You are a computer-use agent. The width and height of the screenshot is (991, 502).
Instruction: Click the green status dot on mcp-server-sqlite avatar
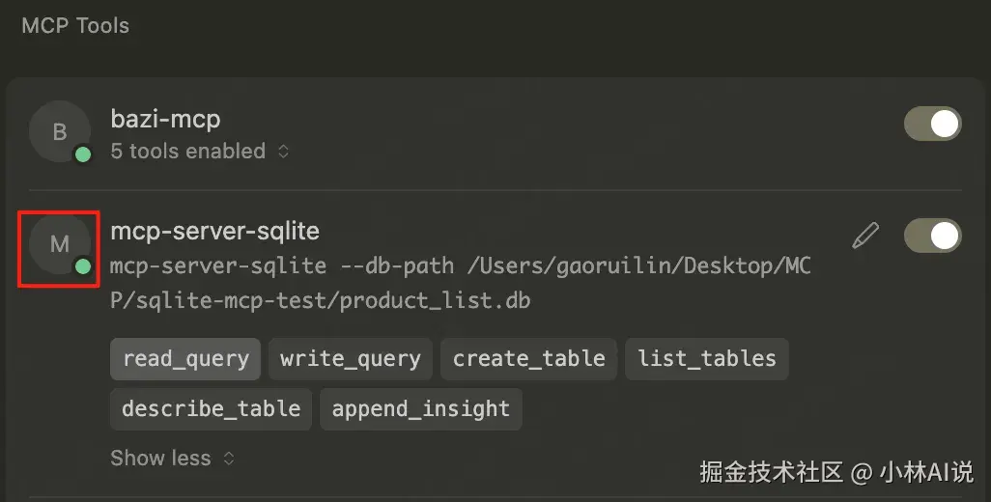tap(83, 266)
